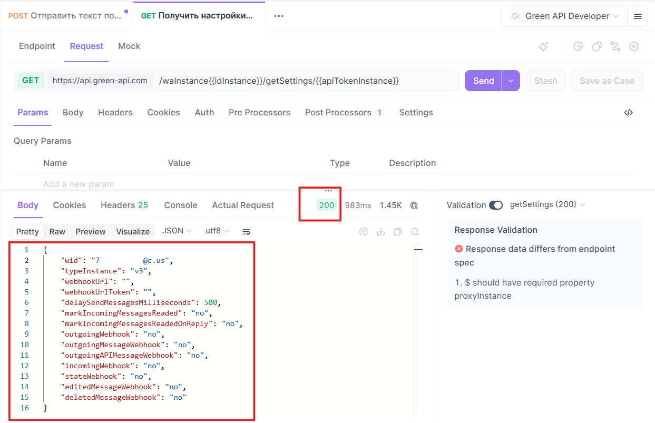The image size is (655, 423).
Task: Select the Raw view mode
Action: coord(57,232)
